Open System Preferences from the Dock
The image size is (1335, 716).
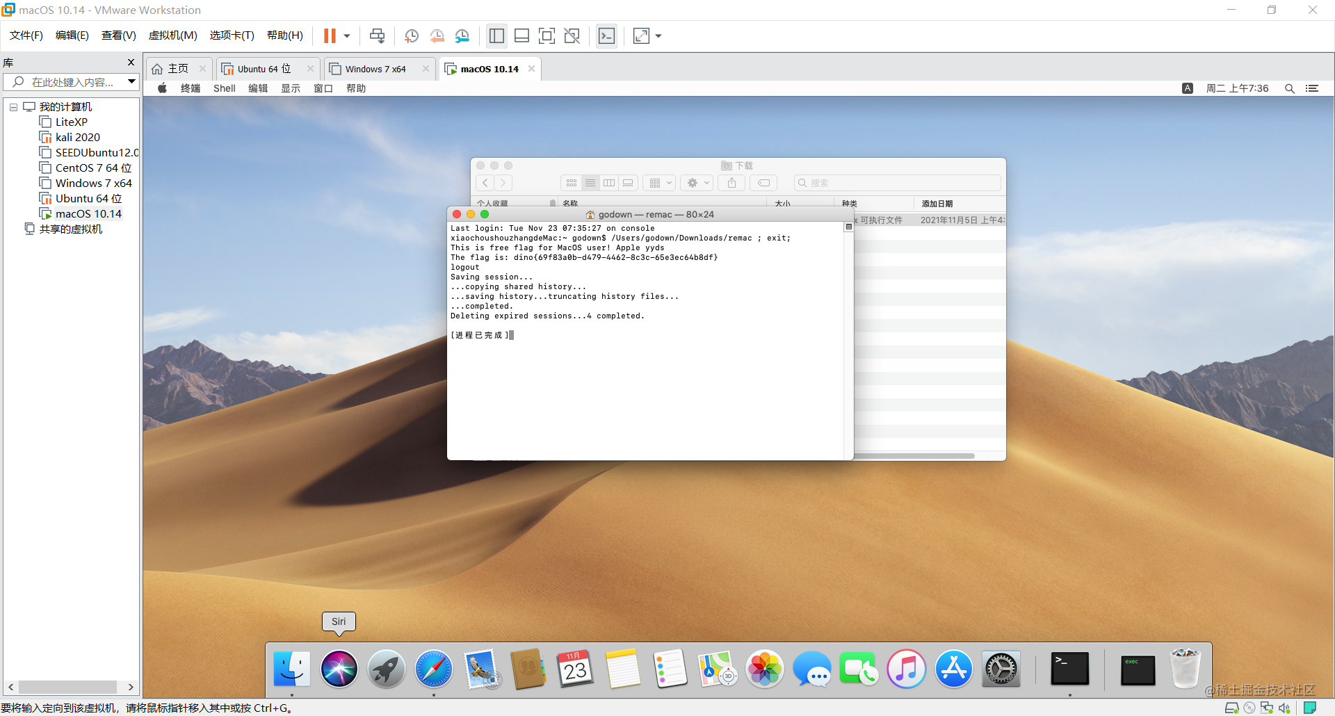click(1001, 669)
